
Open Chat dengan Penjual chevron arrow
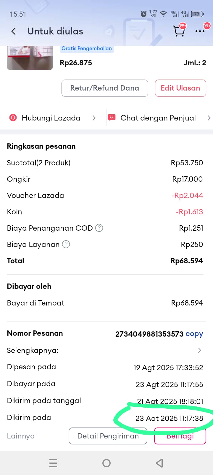pyautogui.click(x=209, y=118)
